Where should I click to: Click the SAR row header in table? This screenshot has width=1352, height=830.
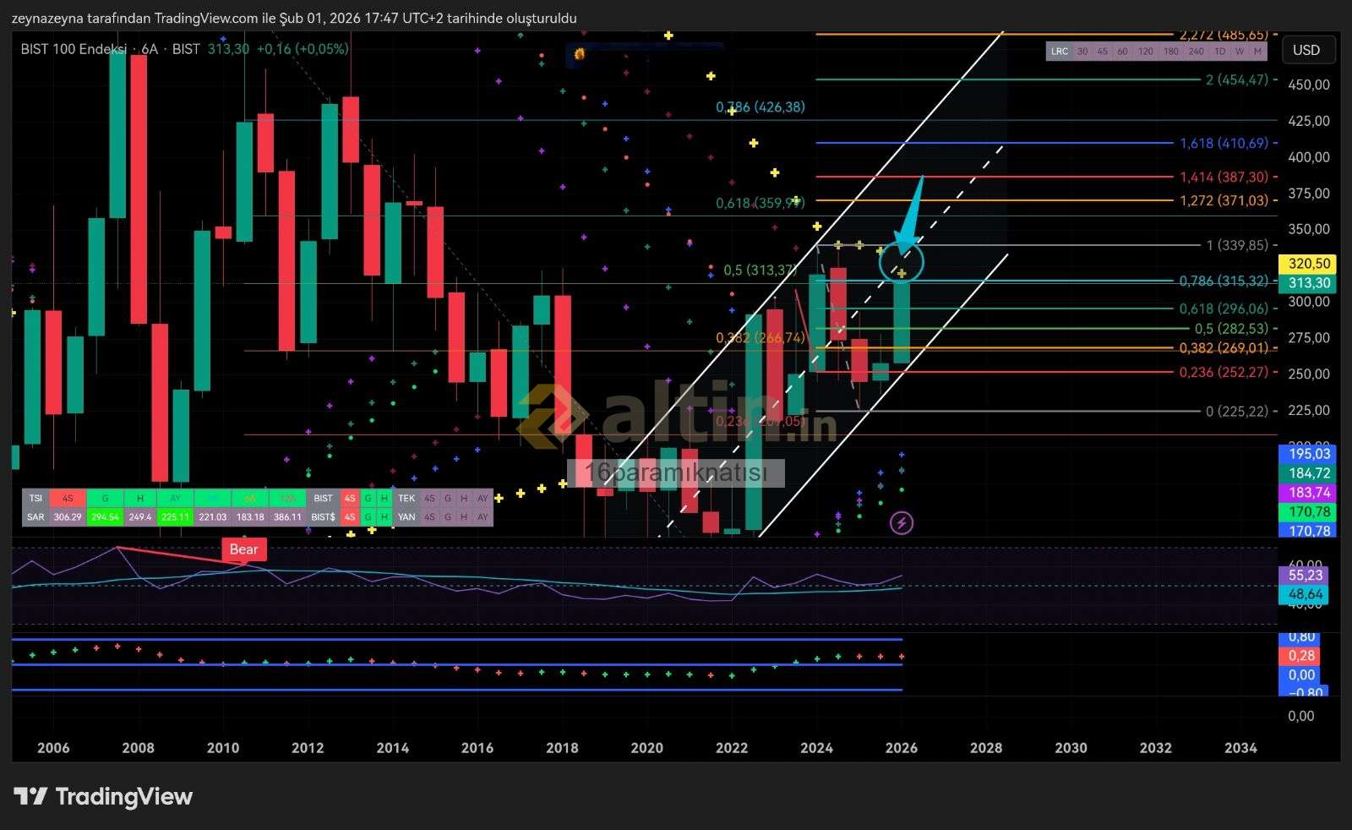pos(35,517)
